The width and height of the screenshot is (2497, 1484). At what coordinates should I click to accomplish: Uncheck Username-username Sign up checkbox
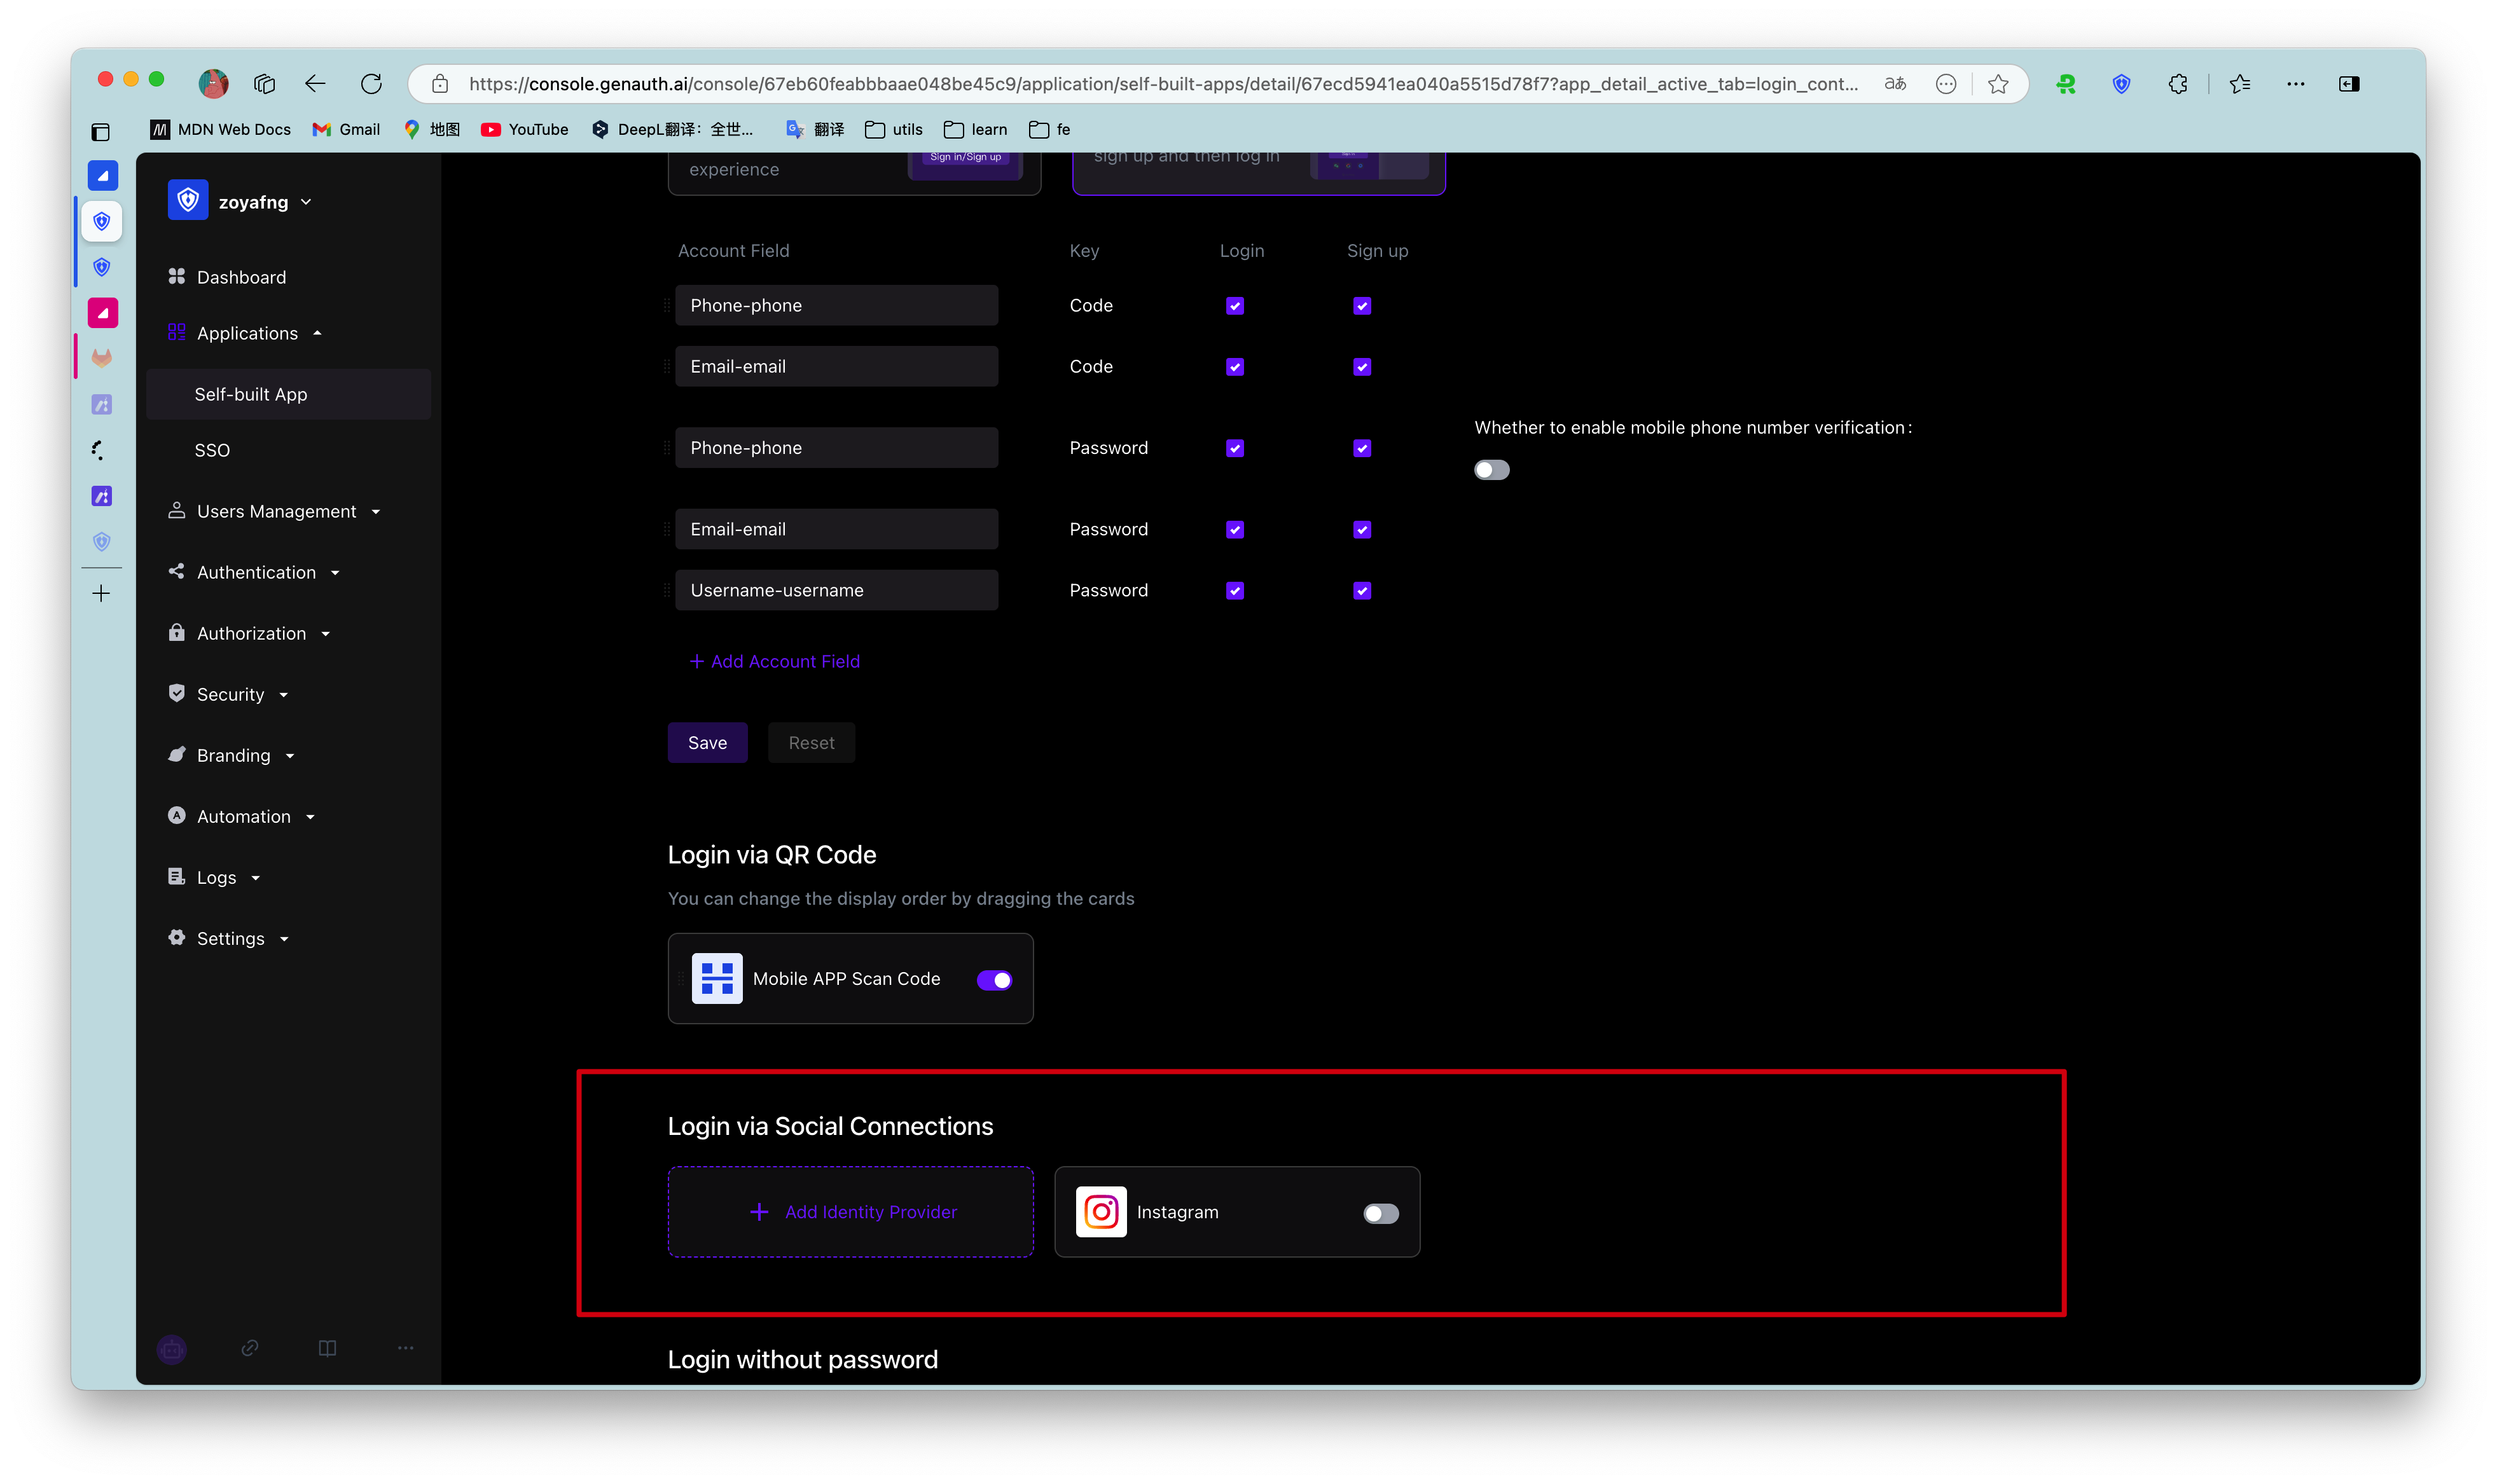1362,591
